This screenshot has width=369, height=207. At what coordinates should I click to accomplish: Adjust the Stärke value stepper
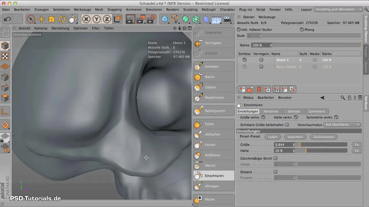pyautogui.click(x=271, y=45)
